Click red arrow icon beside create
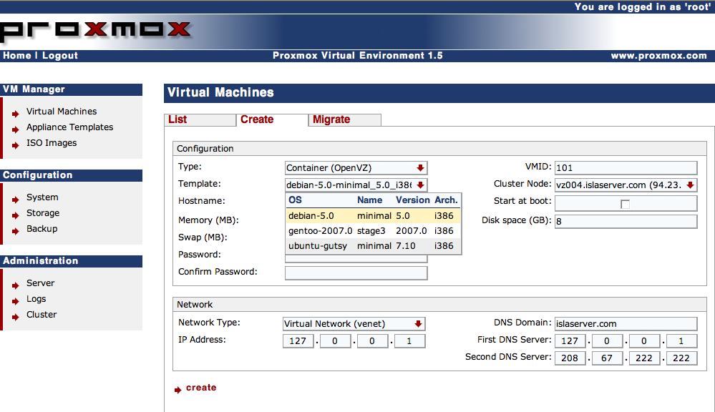This screenshot has height=412, width=715. (x=177, y=390)
